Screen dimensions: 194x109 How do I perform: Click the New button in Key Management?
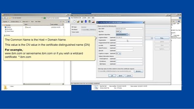click(162, 38)
